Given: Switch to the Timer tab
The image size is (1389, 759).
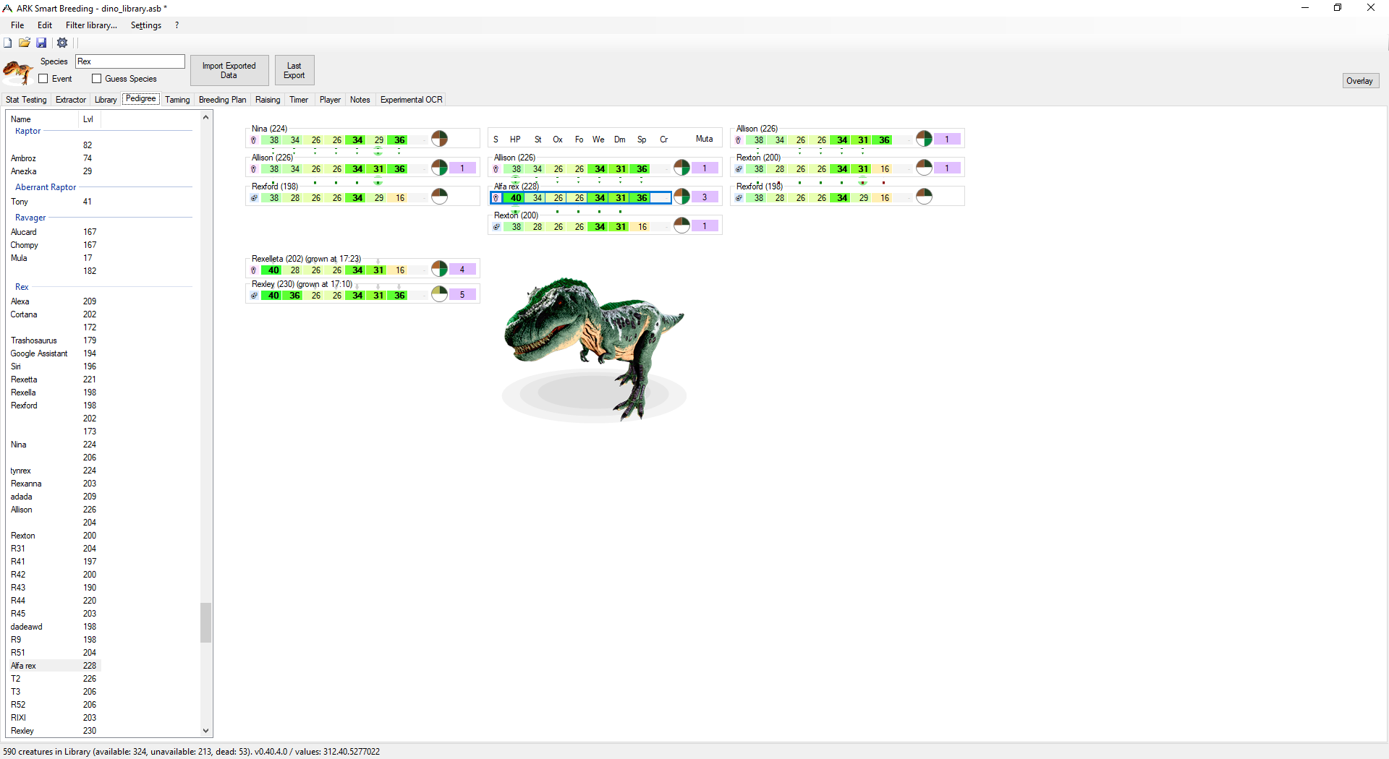Looking at the screenshot, I should pos(299,100).
